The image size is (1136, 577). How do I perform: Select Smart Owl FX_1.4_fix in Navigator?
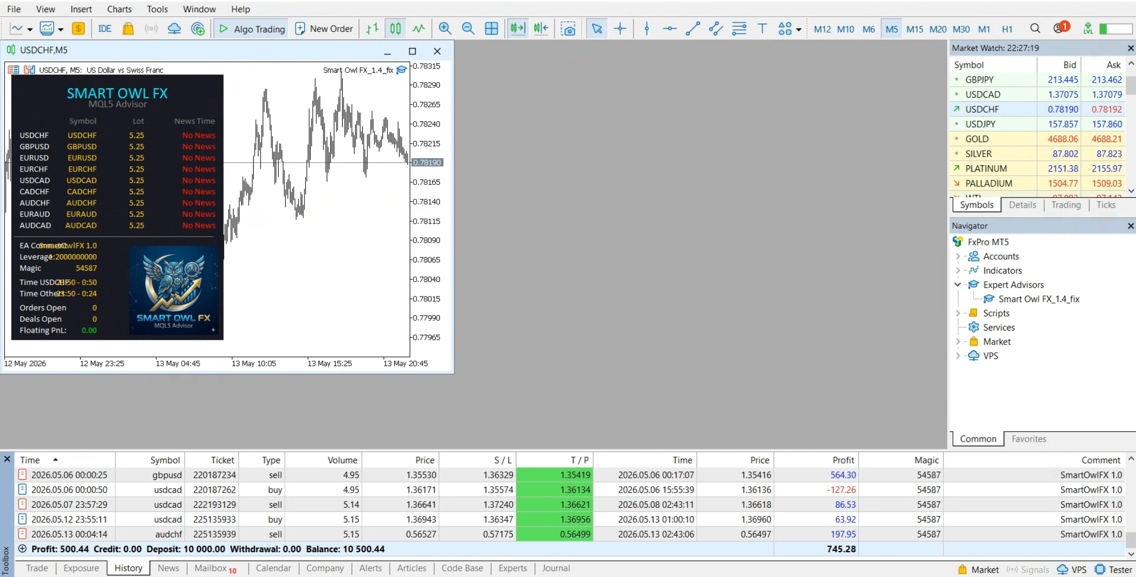[x=1038, y=299]
